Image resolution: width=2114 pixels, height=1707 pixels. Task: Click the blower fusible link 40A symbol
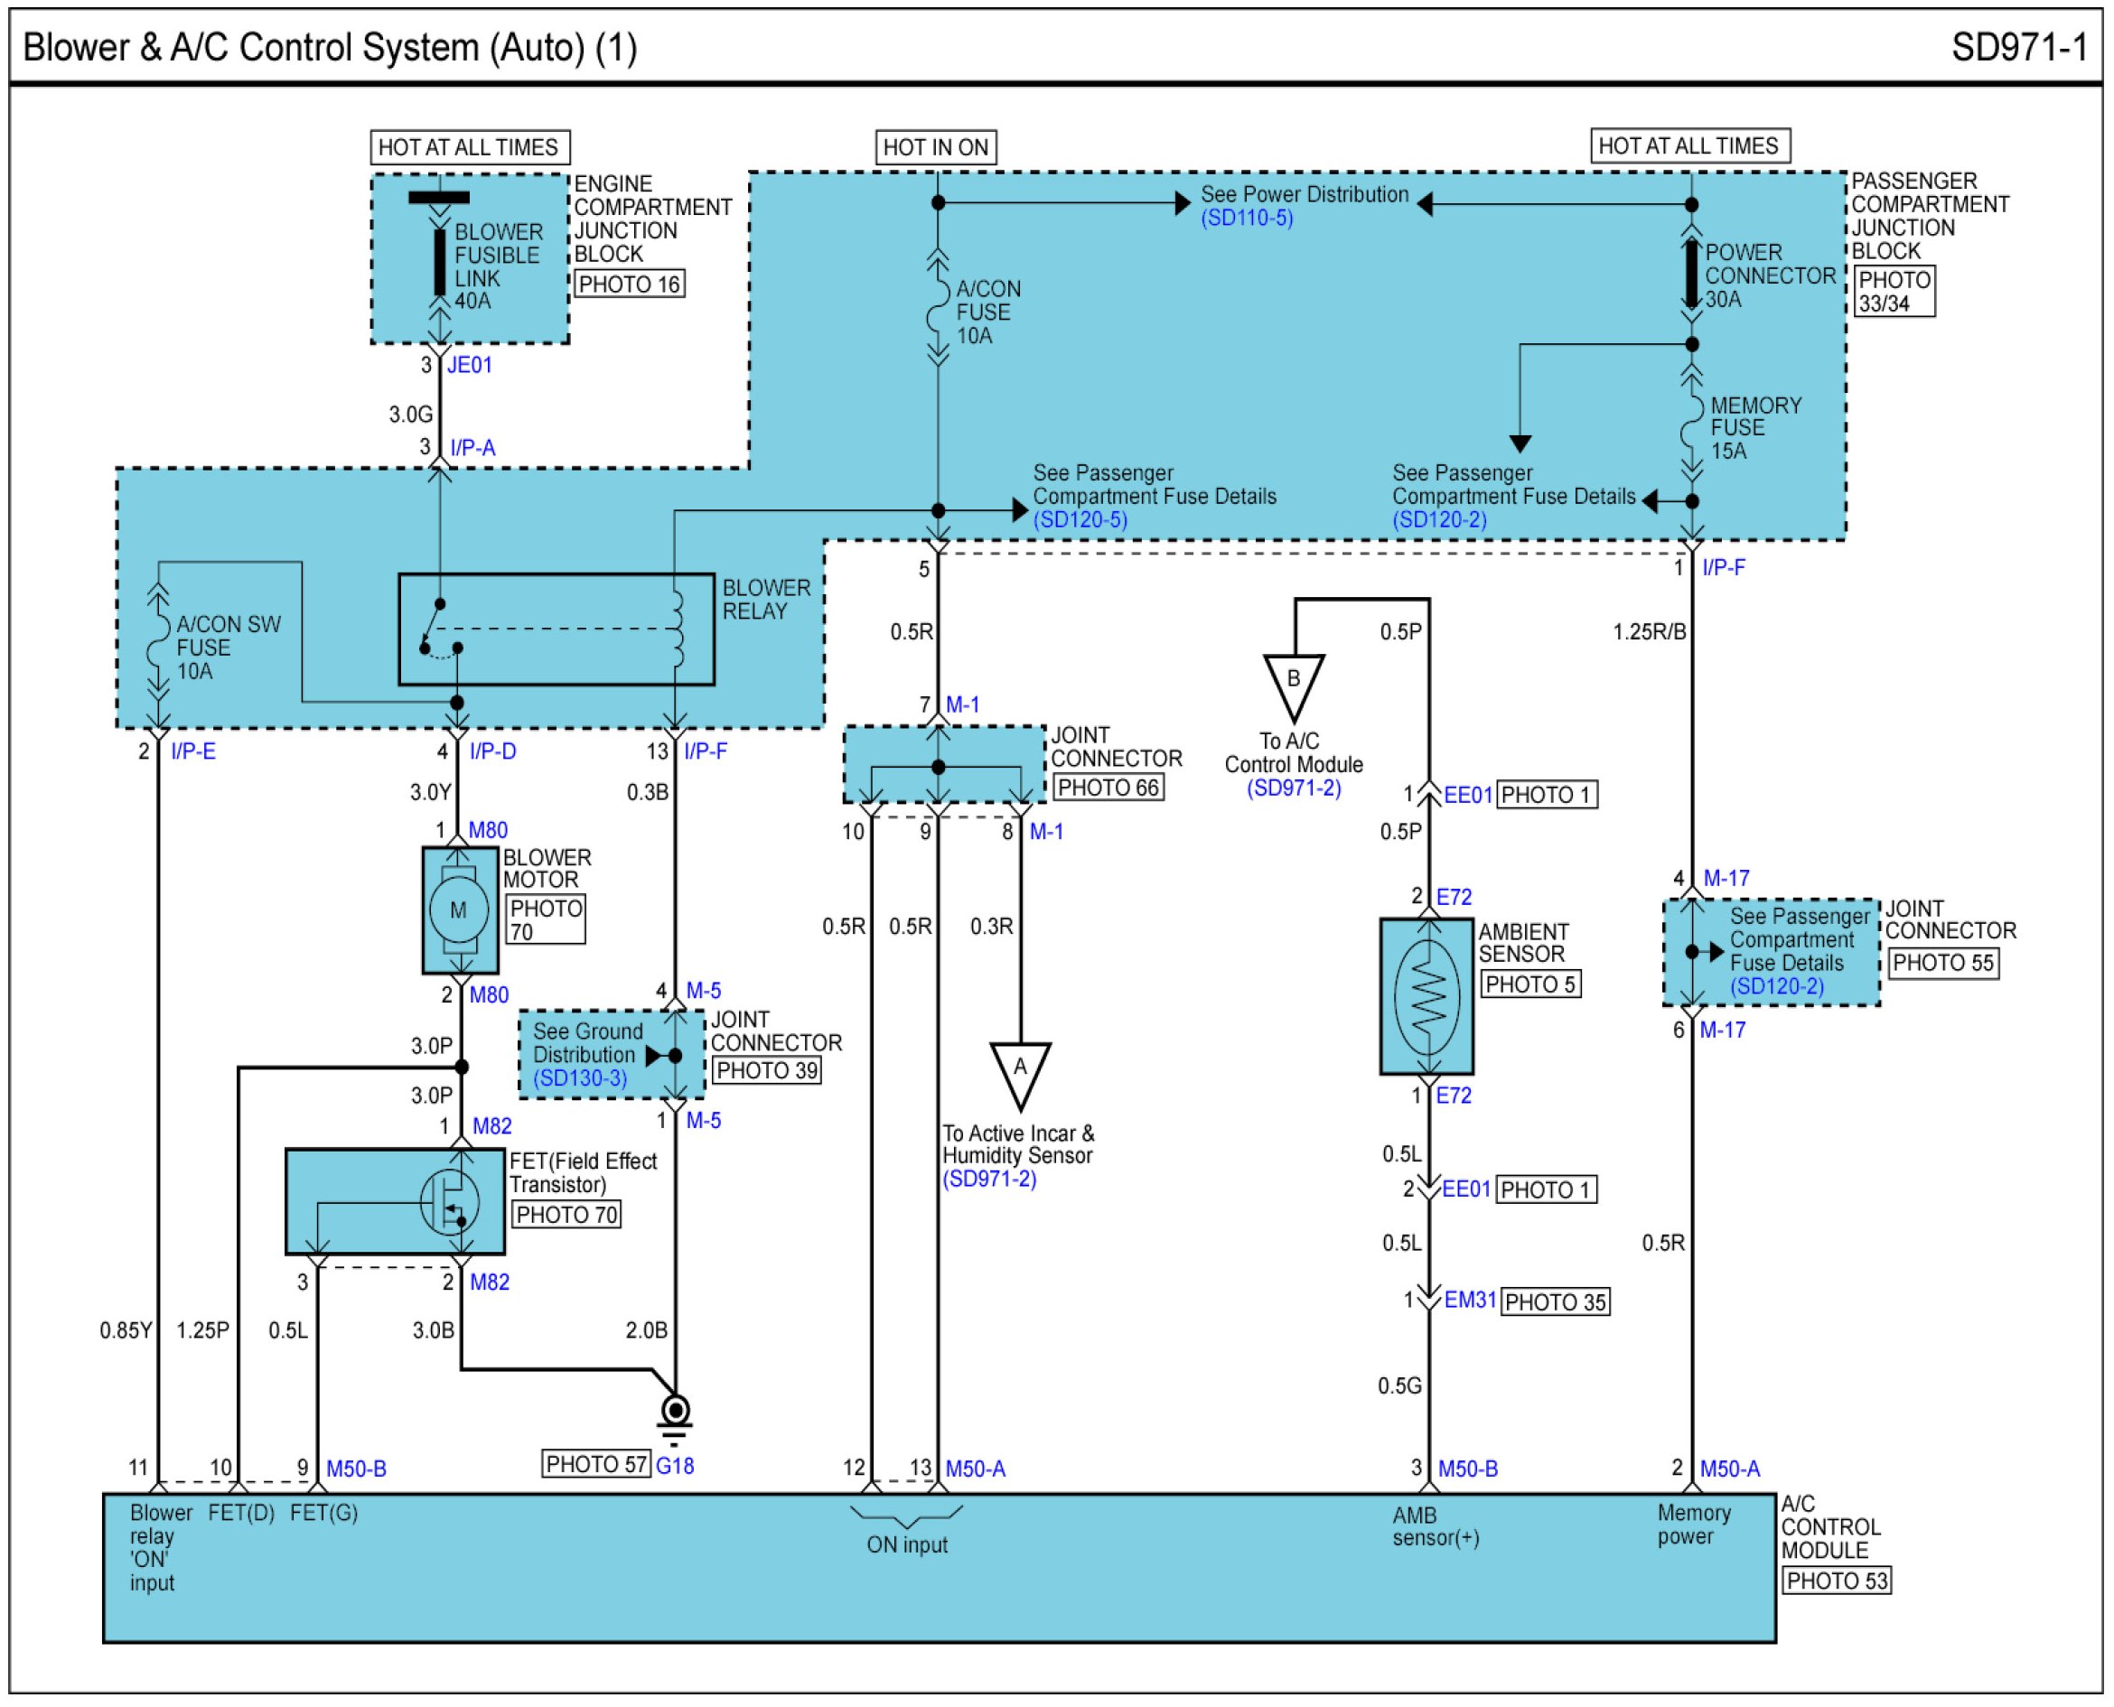tap(440, 262)
